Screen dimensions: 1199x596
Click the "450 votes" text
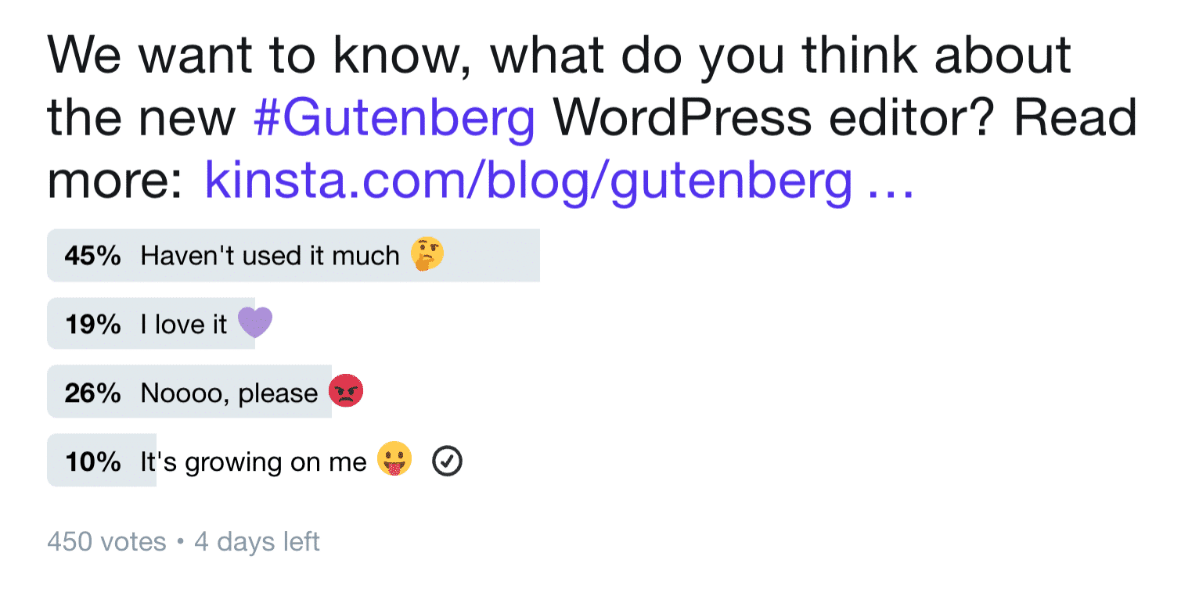pyautogui.click(x=106, y=541)
